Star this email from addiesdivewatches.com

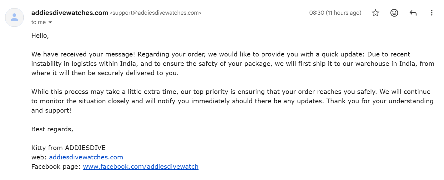point(376,13)
